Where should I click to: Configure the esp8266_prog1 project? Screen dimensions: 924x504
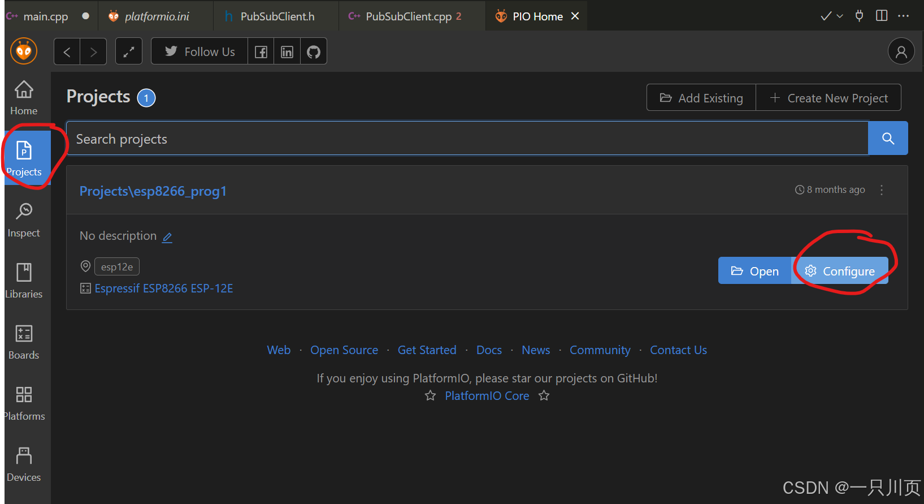pos(840,271)
